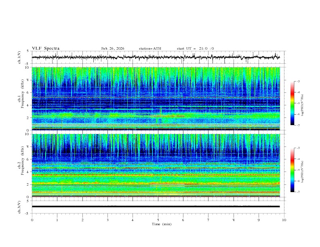The width and height of the screenshot is (320, 247).
Task: Click the "2" kHz tick on ch.2 spectrogram
Action: click(28, 184)
